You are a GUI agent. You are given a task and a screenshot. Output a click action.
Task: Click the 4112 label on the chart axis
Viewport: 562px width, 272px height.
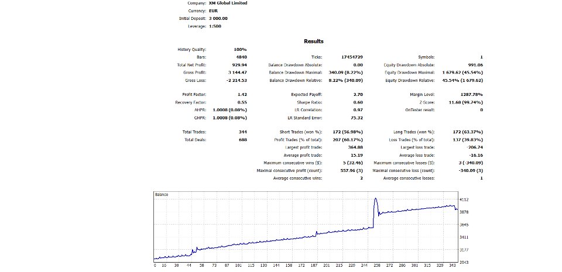tap(464, 199)
